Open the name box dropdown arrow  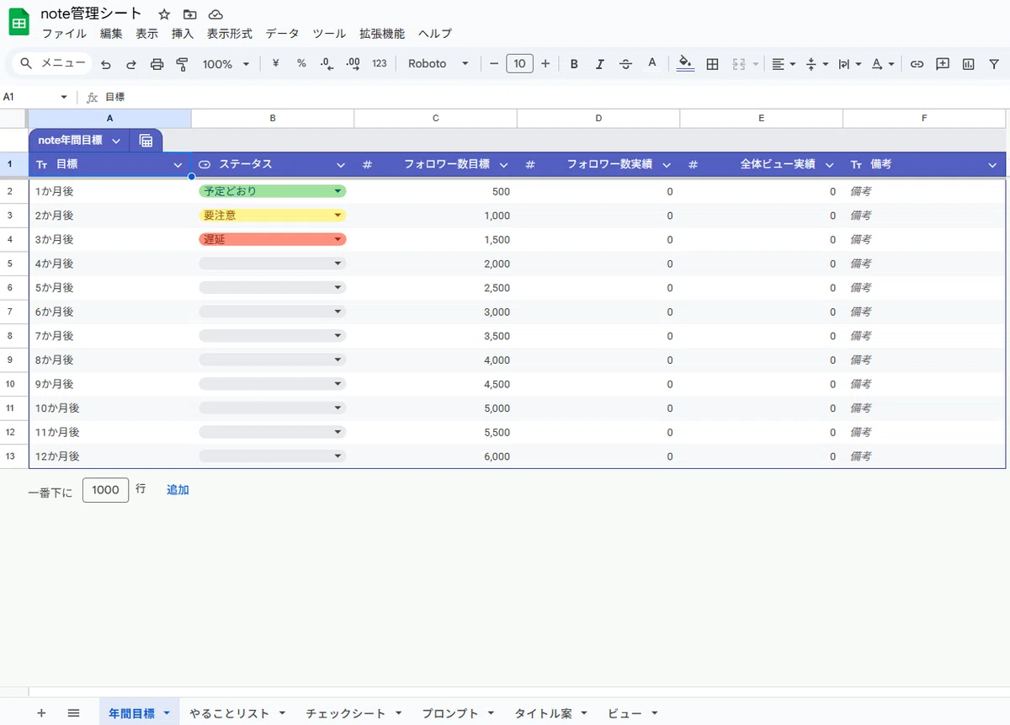coord(63,98)
